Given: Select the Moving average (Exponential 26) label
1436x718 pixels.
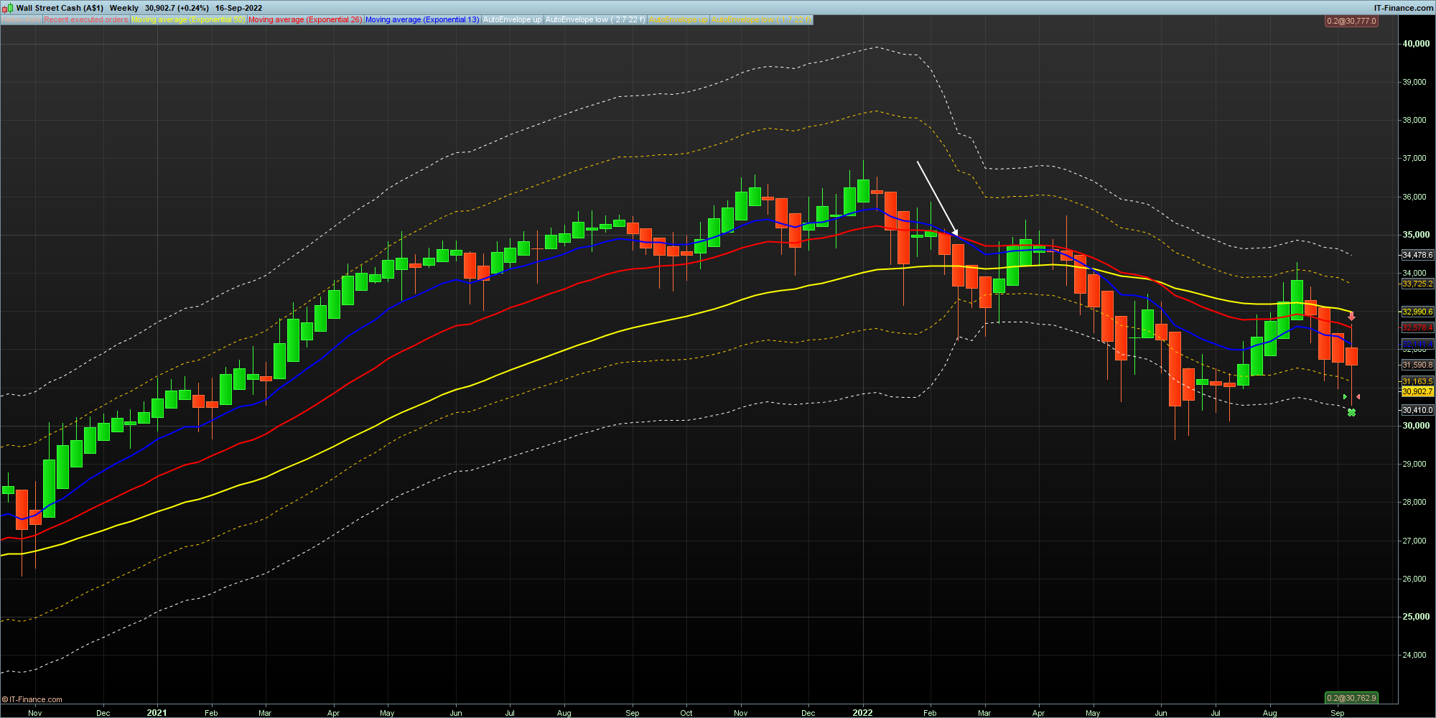Looking at the screenshot, I should 305,20.
